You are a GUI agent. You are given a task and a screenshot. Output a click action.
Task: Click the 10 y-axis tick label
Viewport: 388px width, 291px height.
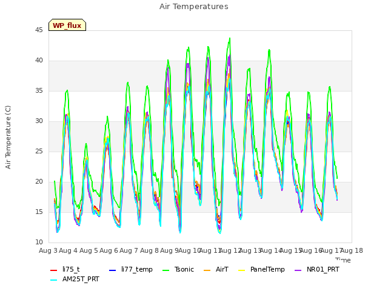coord(39,242)
